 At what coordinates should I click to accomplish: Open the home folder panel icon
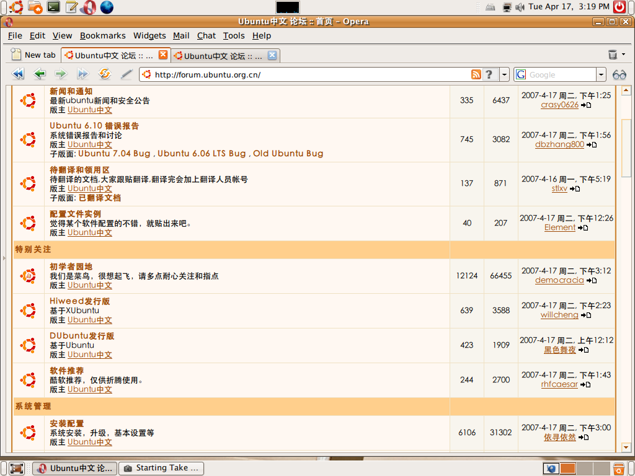pyautogui.click(x=35, y=7)
